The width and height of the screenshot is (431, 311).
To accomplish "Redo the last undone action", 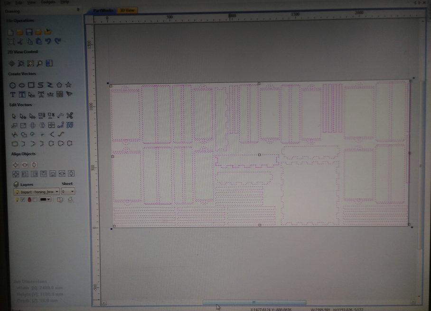I will [58, 41].
